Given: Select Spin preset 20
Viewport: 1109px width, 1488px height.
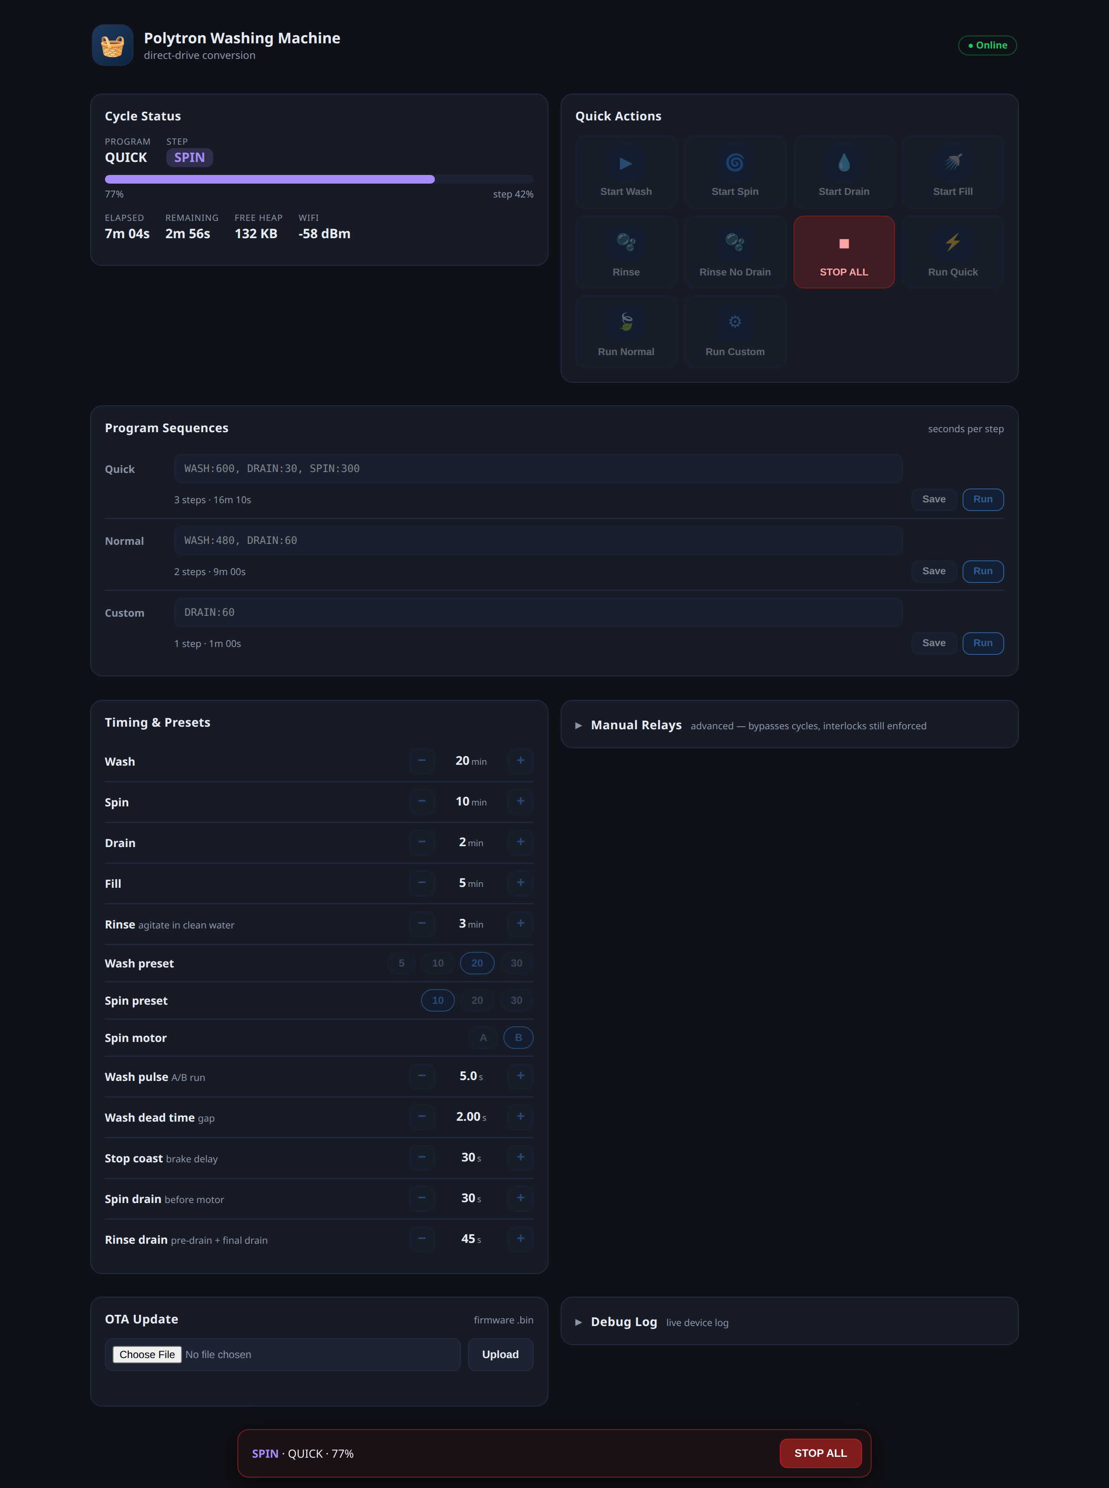Looking at the screenshot, I should click(477, 1001).
